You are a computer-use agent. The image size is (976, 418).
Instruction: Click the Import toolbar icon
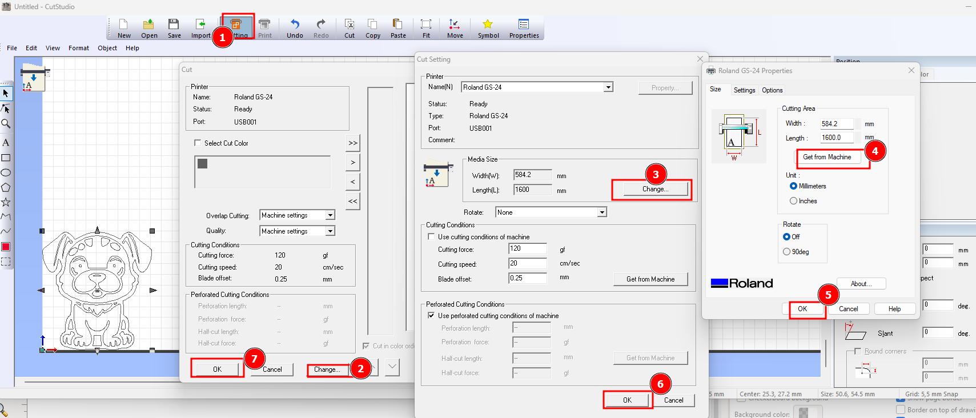200,28
